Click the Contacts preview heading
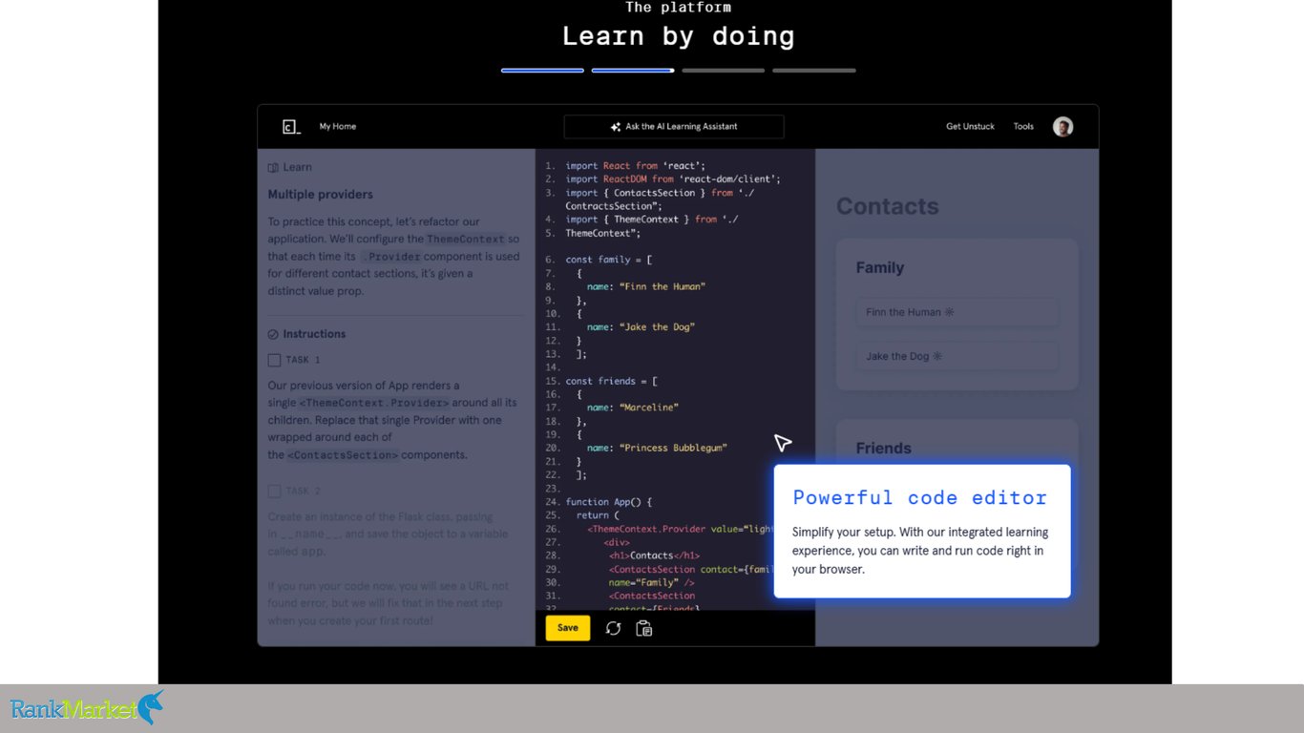 pyautogui.click(x=888, y=206)
